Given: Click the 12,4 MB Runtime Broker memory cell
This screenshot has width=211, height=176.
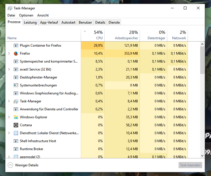Looking at the screenshot, I should pyautogui.click(x=122, y=149).
